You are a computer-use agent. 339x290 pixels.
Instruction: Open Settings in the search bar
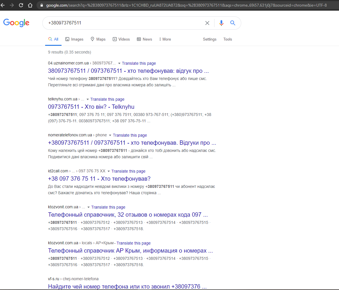(210, 39)
